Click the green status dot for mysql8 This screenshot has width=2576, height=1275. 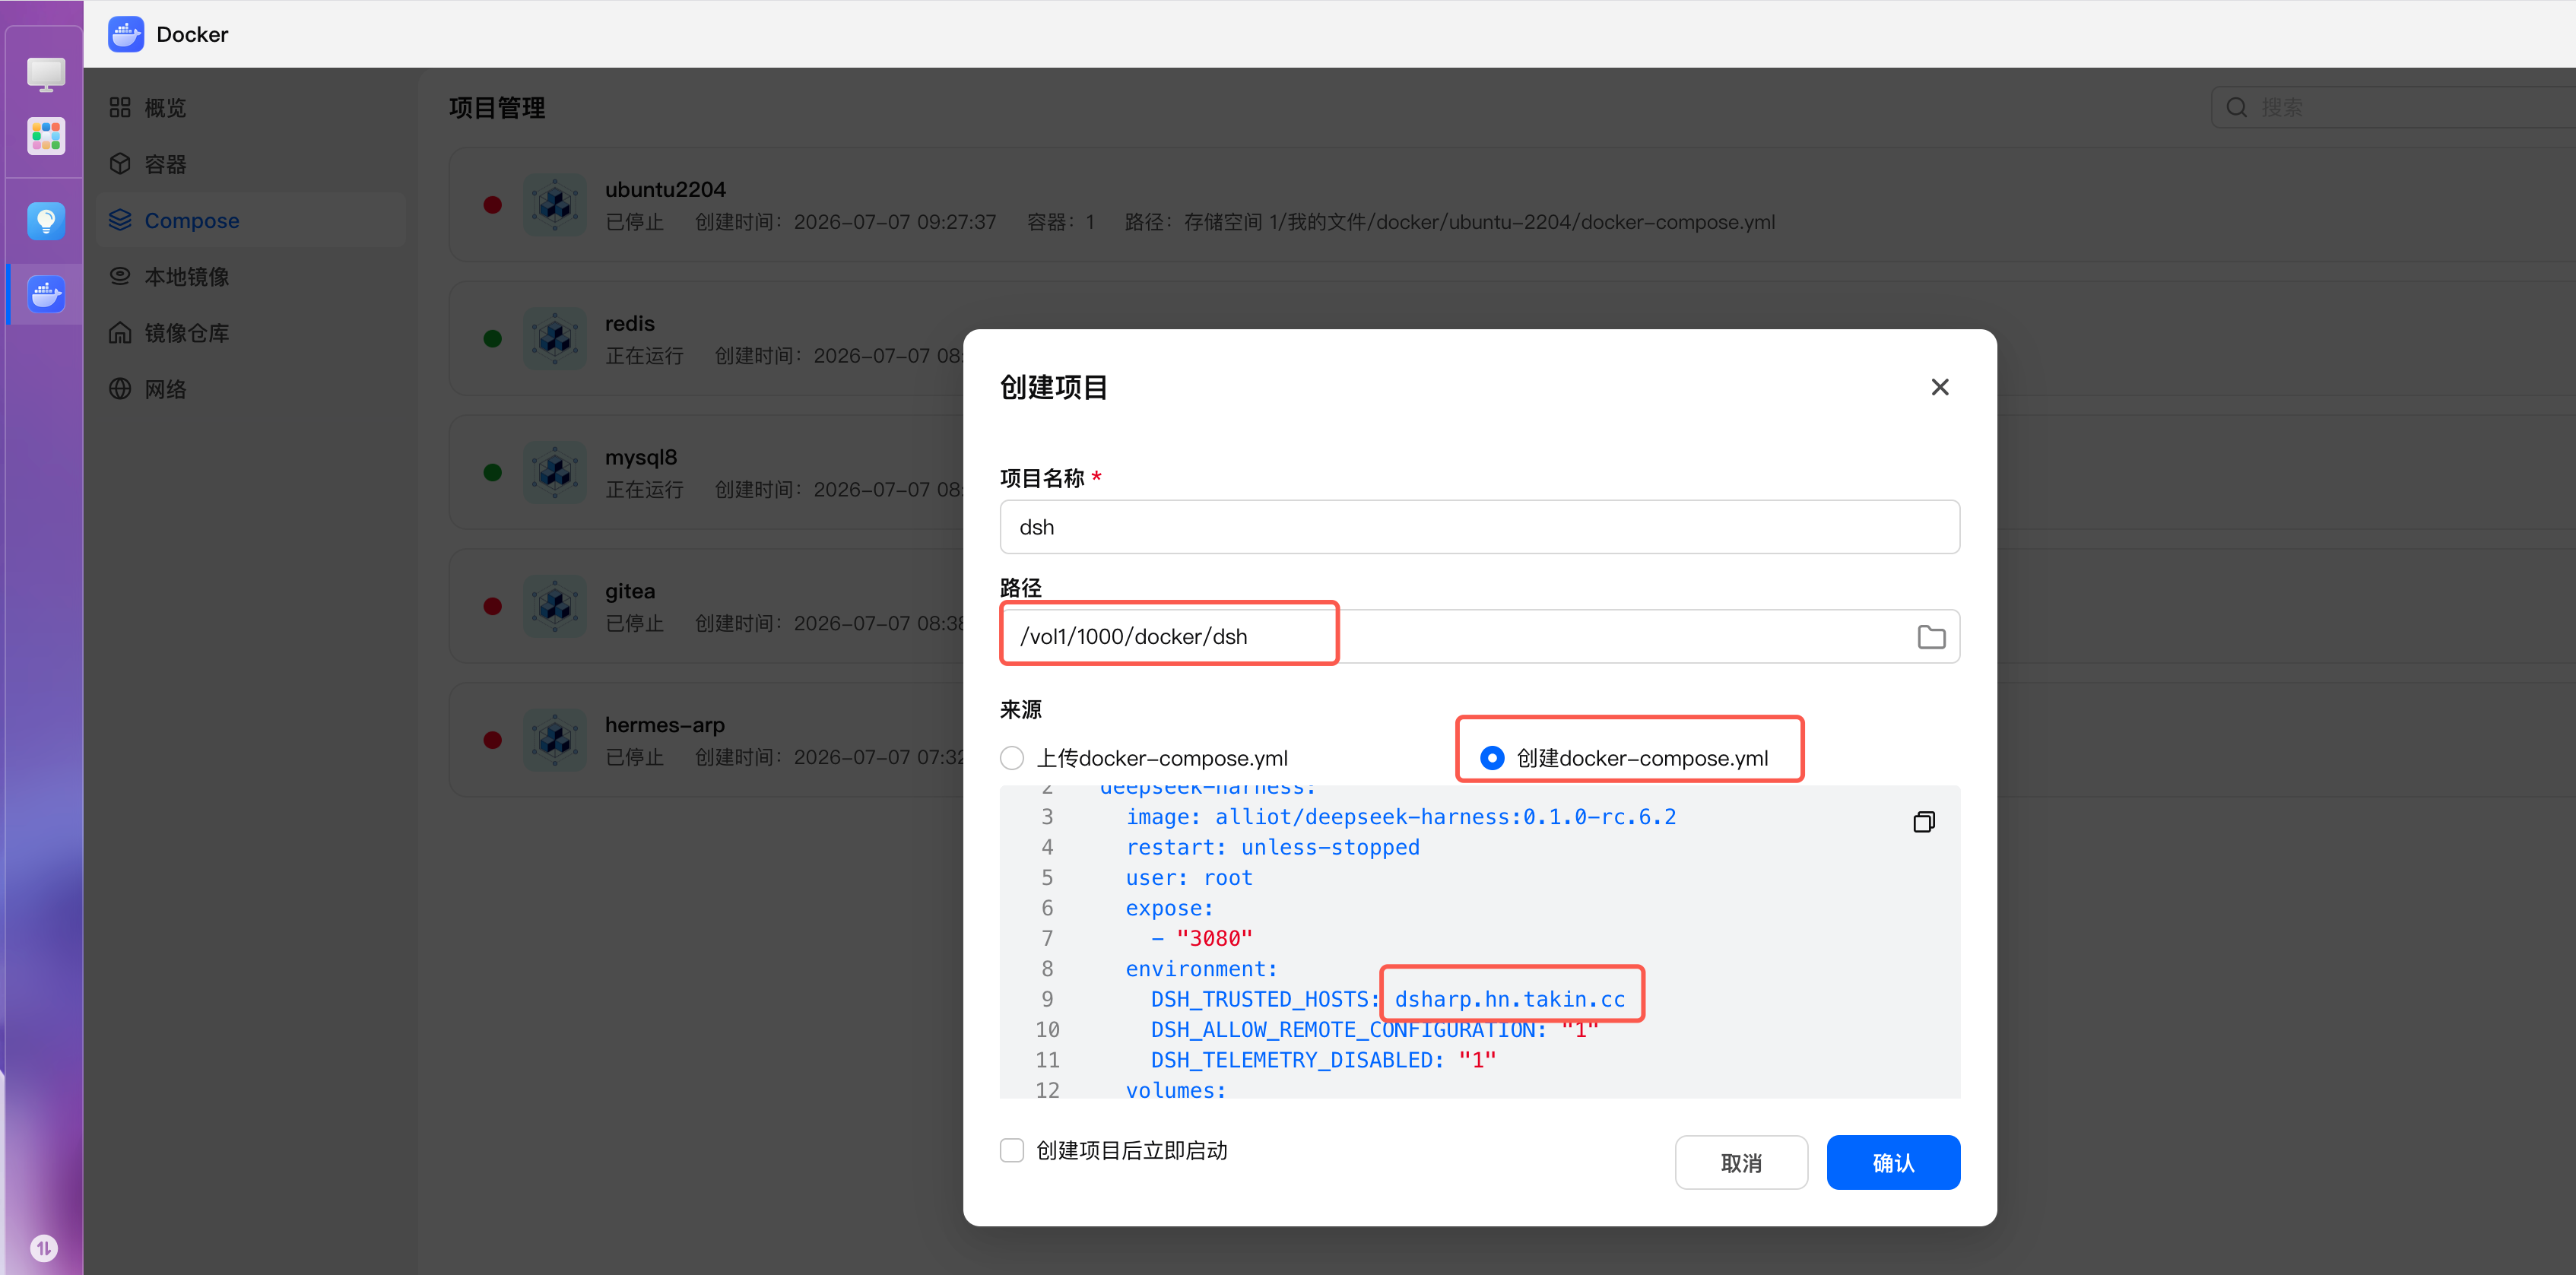(x=492, y=473)
